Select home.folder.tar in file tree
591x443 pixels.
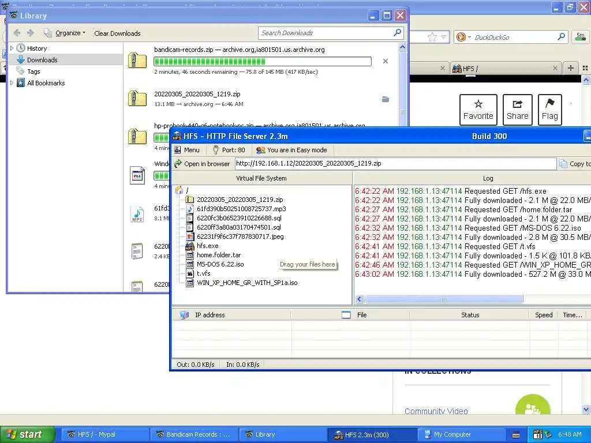219,255
